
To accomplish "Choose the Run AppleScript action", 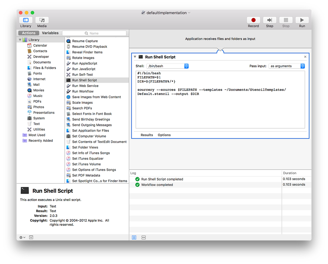I will (x=84, y=63).
